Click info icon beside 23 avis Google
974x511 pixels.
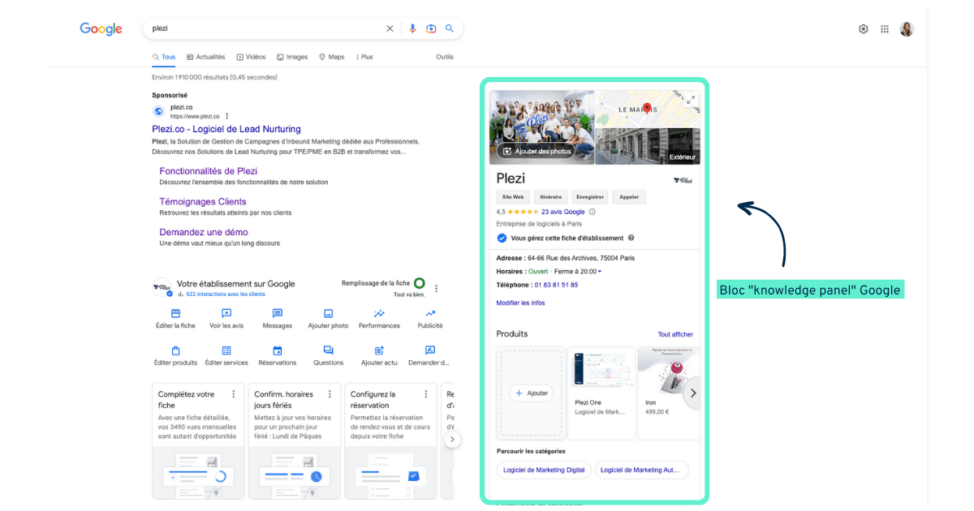[592, 212]
